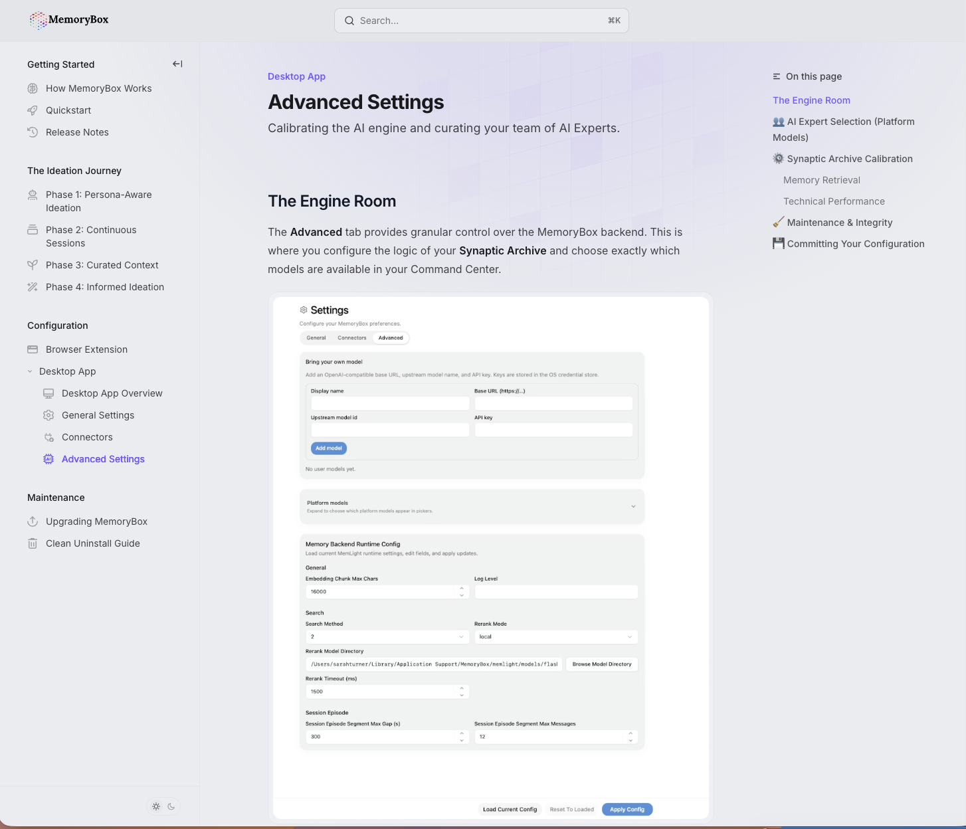The image size is (966, 829).
Task: Click the Connectors plug icon
Action: [48, 437]
